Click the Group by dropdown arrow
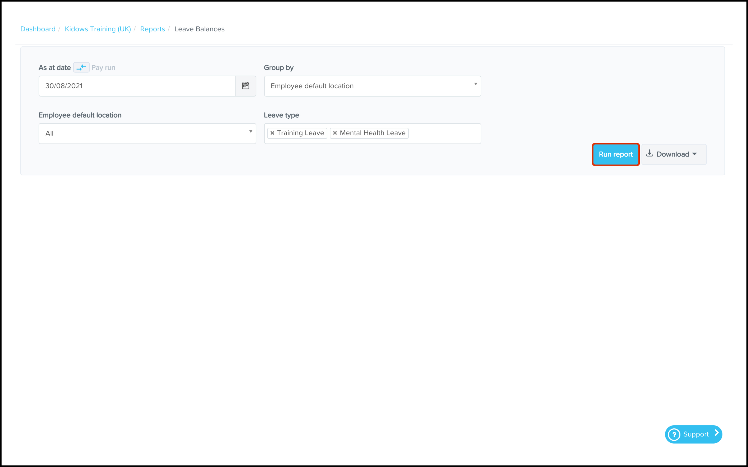 476,84
